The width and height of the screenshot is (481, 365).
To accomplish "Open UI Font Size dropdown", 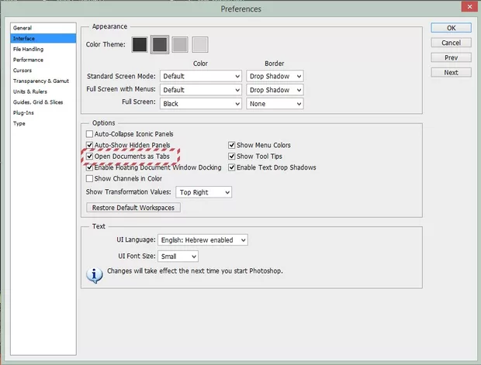I will tap(178, 256).
